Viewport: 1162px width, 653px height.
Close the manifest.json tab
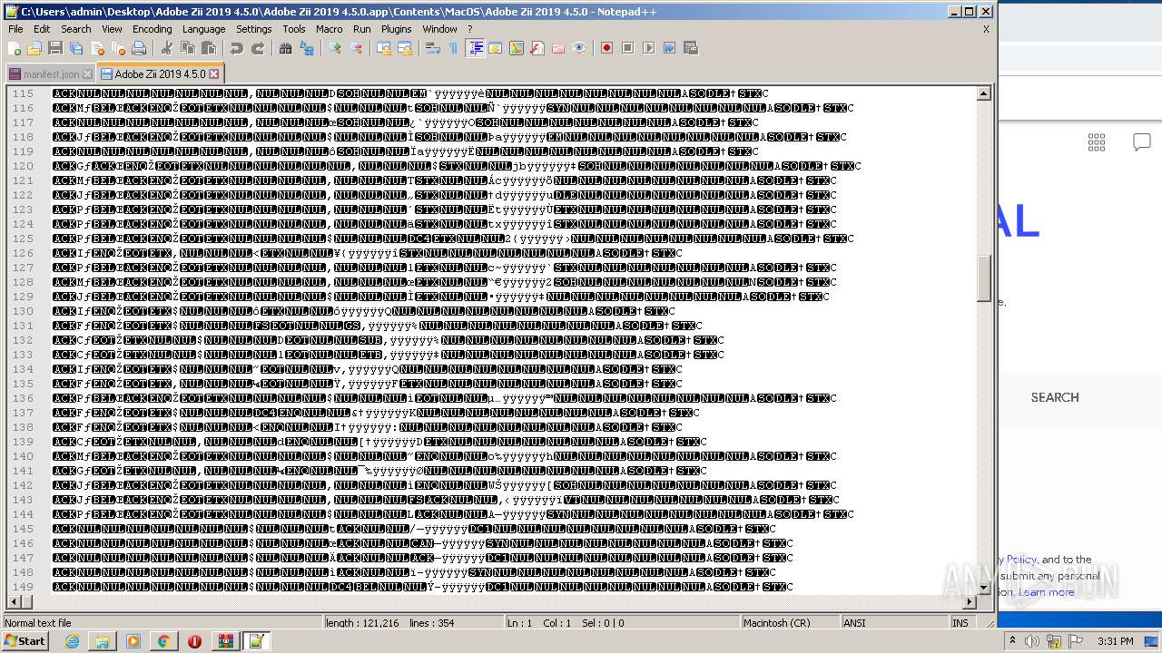[87, 74]
